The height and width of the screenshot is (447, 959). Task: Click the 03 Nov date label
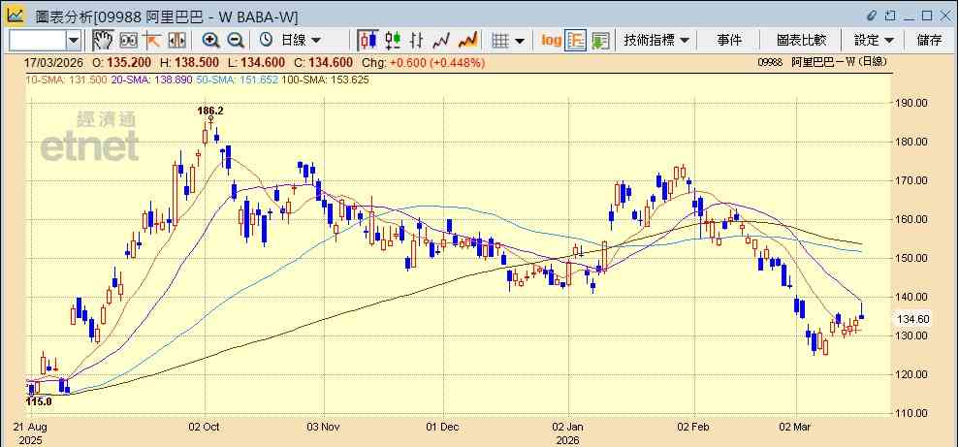(324, 427)
